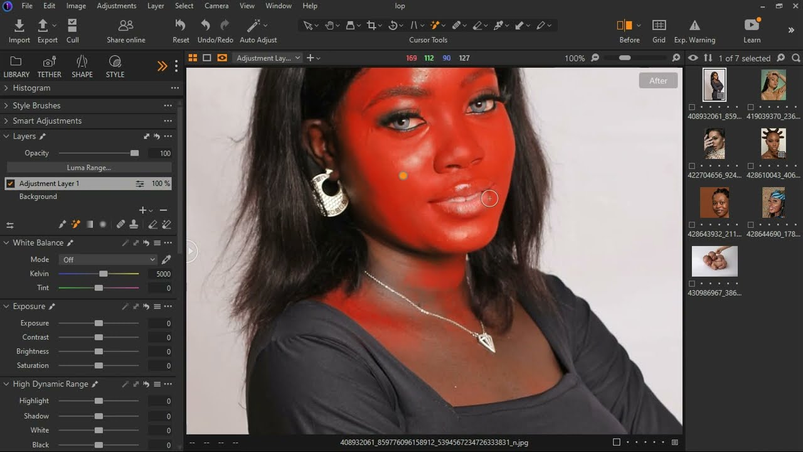Delete the layer with the minus button
The image size is (803, 452).
[x=164, y=210]
